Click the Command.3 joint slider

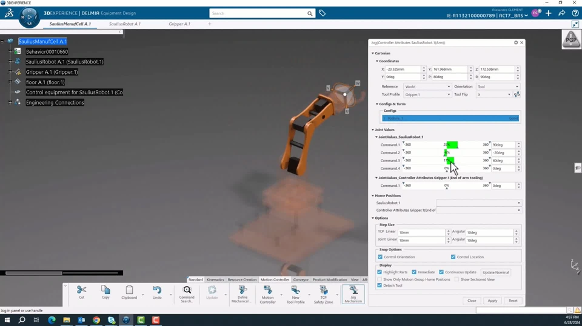click(447, 160)
